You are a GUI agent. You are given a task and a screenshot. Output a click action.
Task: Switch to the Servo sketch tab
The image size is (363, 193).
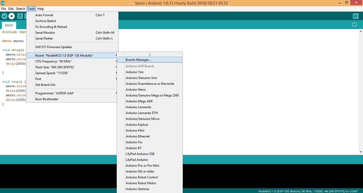9,25
